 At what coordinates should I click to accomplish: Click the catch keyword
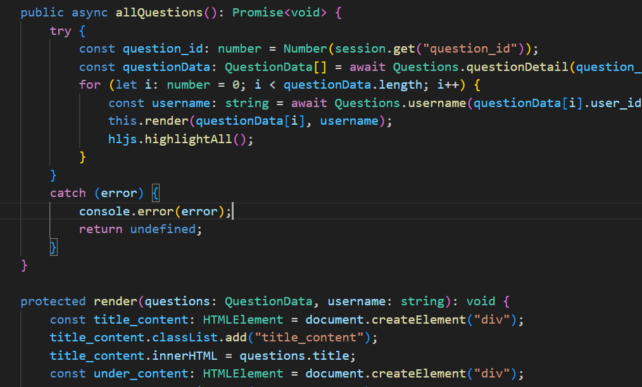[68, 193]
